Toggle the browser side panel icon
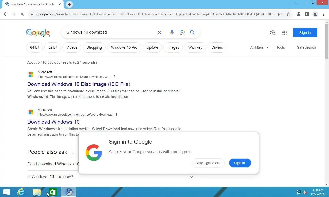Screen dimensions: 329x197 click(x=307, y=14)
